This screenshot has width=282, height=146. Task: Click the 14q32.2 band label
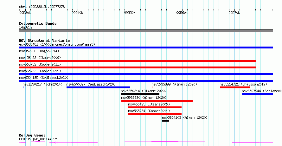click(26, 28)
